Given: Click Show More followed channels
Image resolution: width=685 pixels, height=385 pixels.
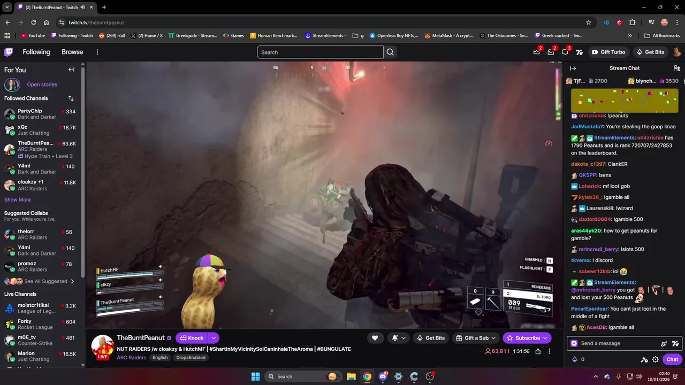Looking at the screenshot, I should coord(18,199).
